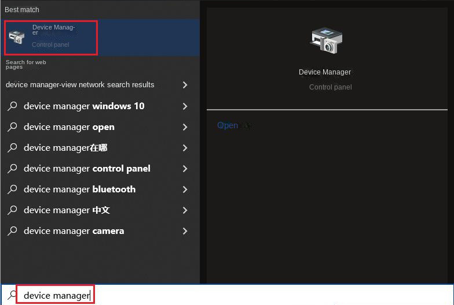Select the 'device manager bluetooth' suggestion text
Screen dimensions: 454x305
point(79,189)
